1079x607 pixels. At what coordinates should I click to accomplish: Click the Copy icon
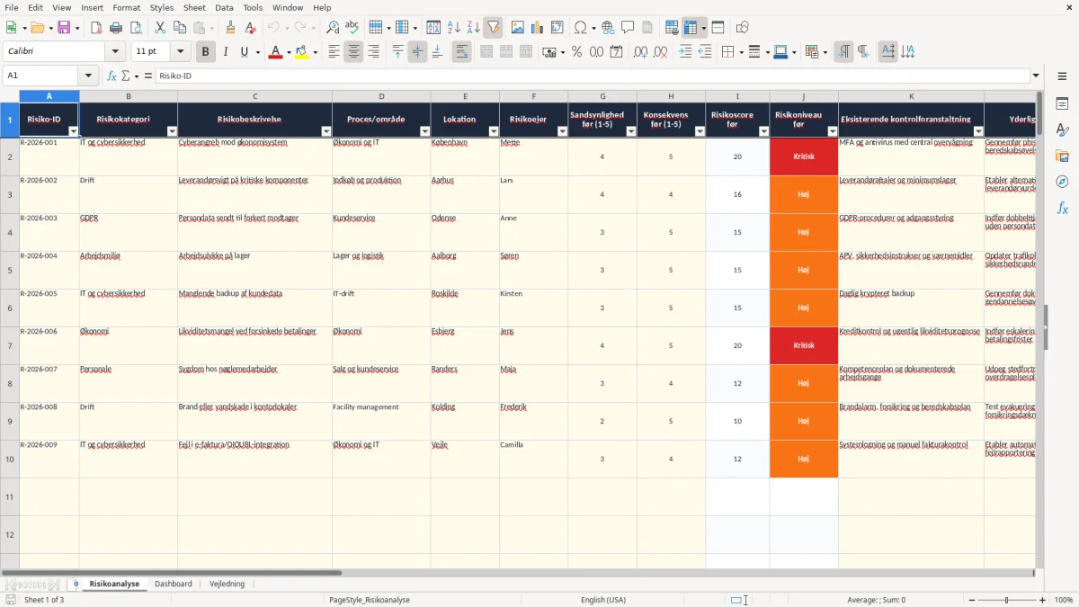[x=180, y=28]
